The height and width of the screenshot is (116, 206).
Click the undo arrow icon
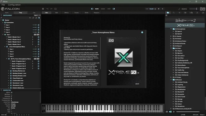47,9
